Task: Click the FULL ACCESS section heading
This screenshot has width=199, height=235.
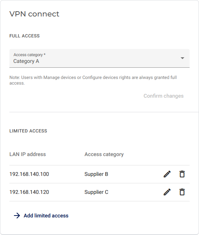Action: pyautogui.click(x=24, y=36)
